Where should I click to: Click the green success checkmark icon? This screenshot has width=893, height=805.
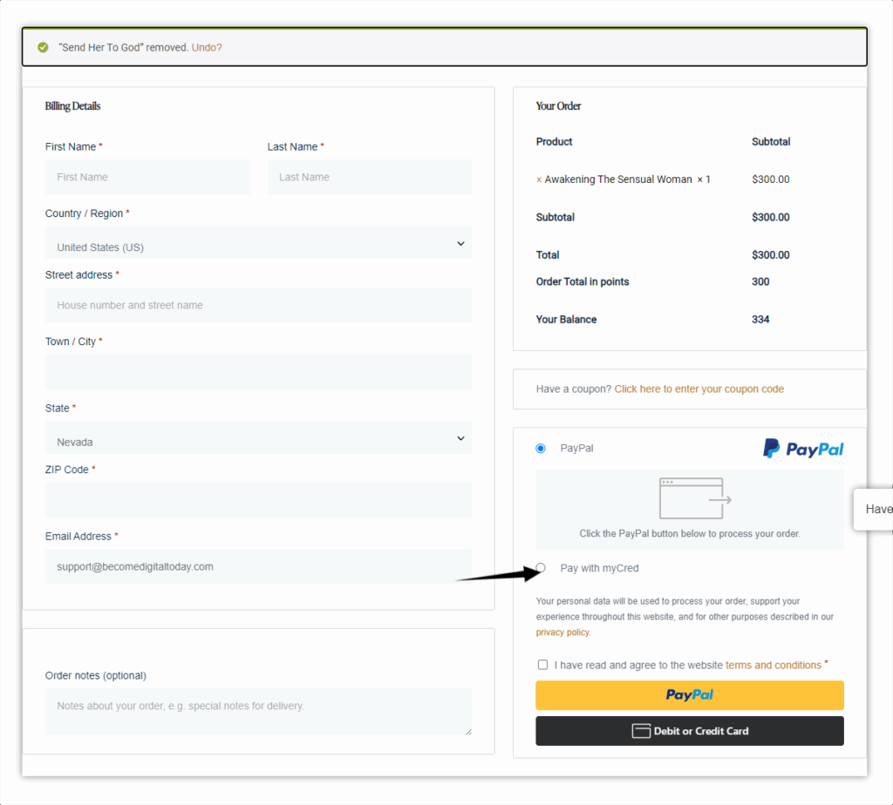[43, 47]
